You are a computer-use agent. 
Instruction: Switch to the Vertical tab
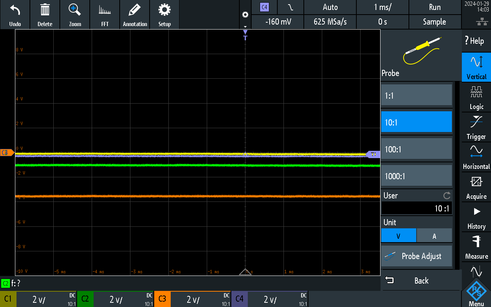(x=476, y=67)
